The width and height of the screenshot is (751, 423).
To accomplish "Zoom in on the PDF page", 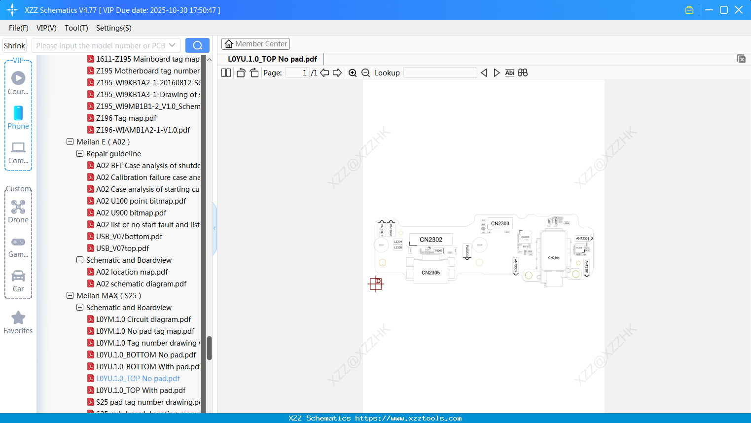I will pyautogui.click(x=353, y=72).
